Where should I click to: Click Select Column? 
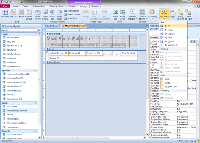click(x=72, y=15)
